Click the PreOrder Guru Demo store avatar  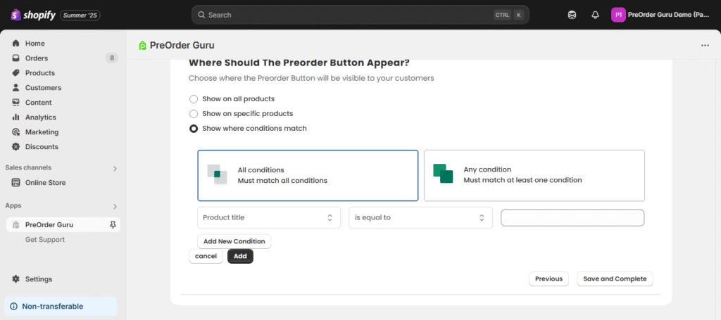[x=618, y=15]
